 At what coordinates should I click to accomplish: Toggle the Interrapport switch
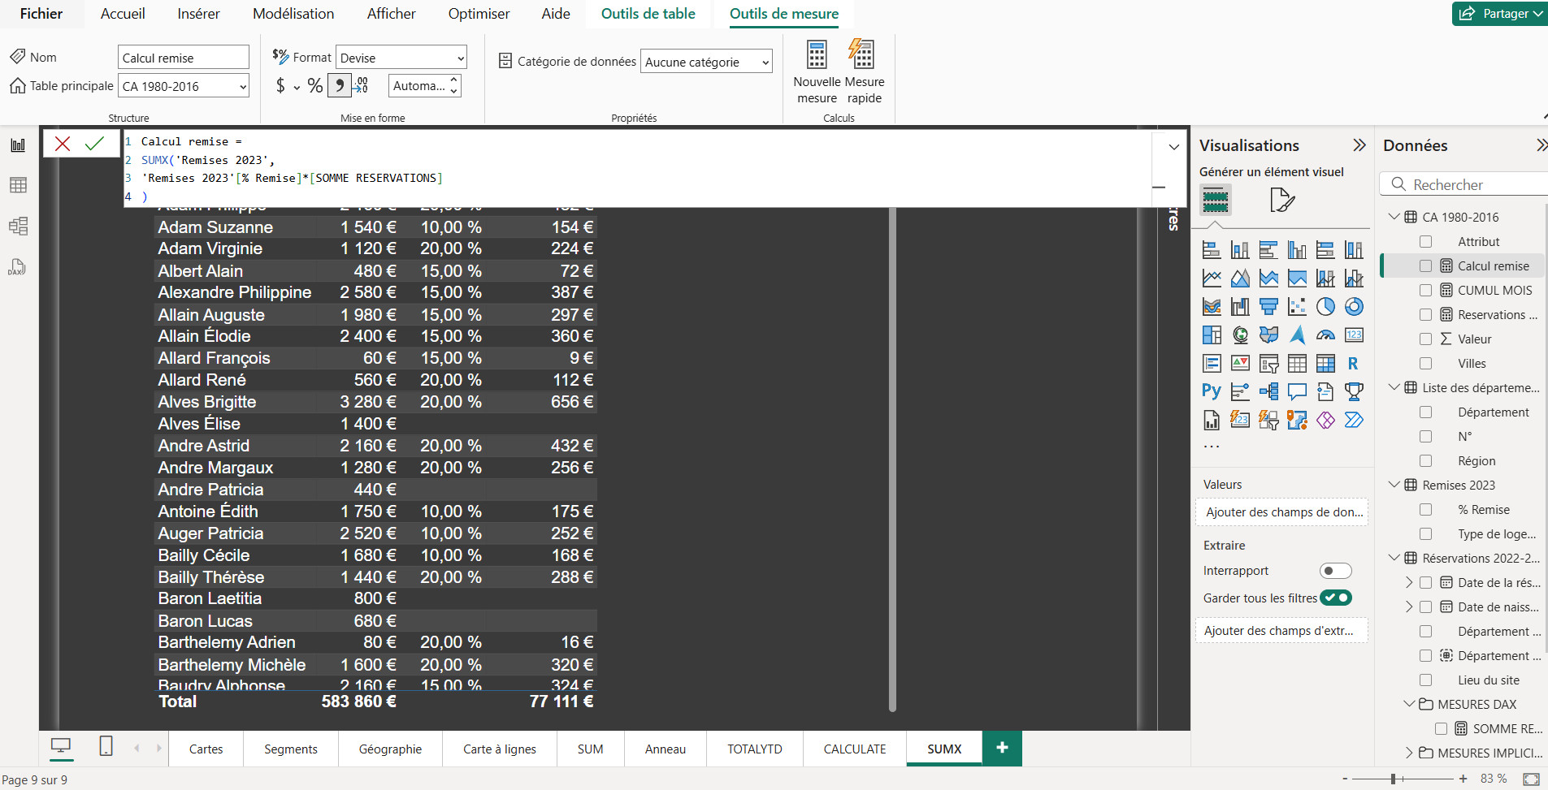tap(1335, 571)
